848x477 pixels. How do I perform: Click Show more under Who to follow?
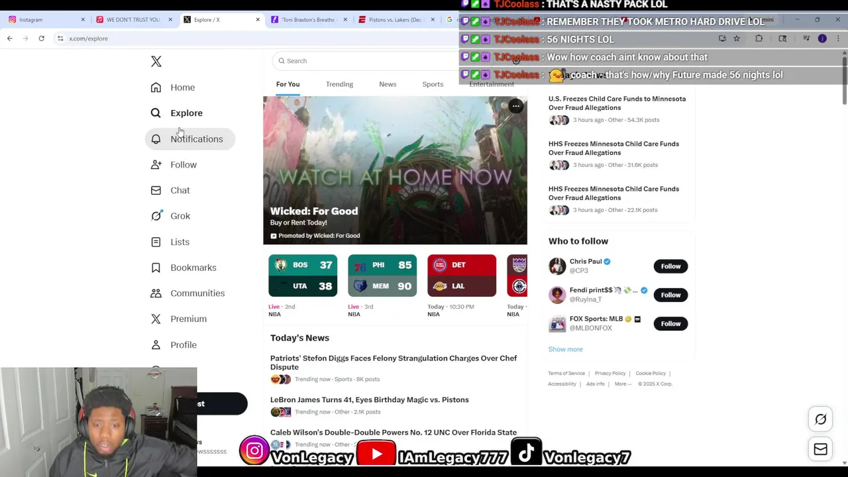(565, 349)
